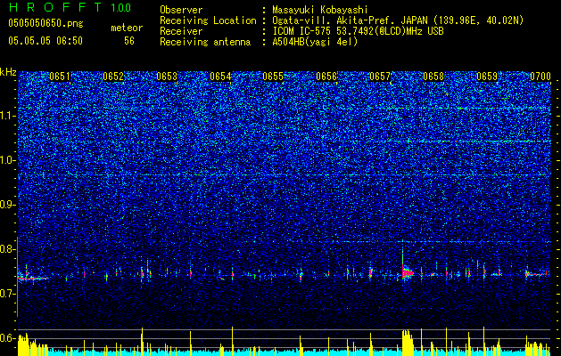Click the 0655 time marker

point(273,77)
